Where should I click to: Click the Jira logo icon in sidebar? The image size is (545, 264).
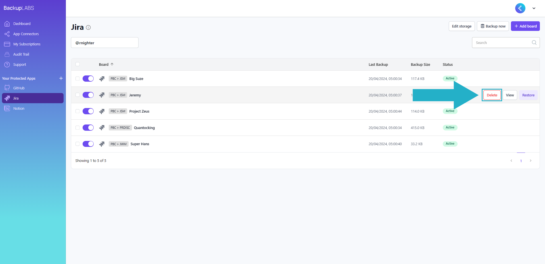(x=7, y=98)
